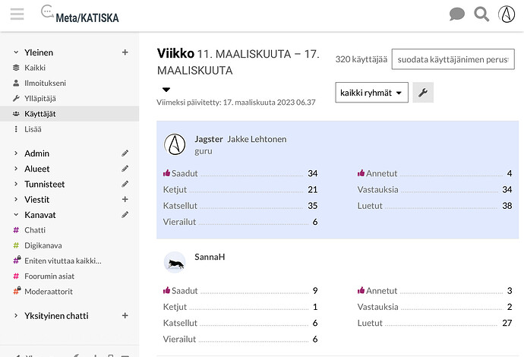Click SannaH's Luetut value 27
The image size is (524, 357).
point(507,324)
